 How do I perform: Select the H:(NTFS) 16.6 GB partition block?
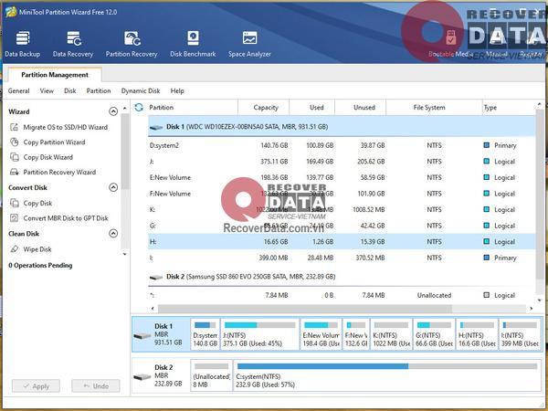pos(477,334)
